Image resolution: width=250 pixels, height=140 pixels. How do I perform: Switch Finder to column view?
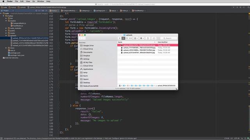127,38
